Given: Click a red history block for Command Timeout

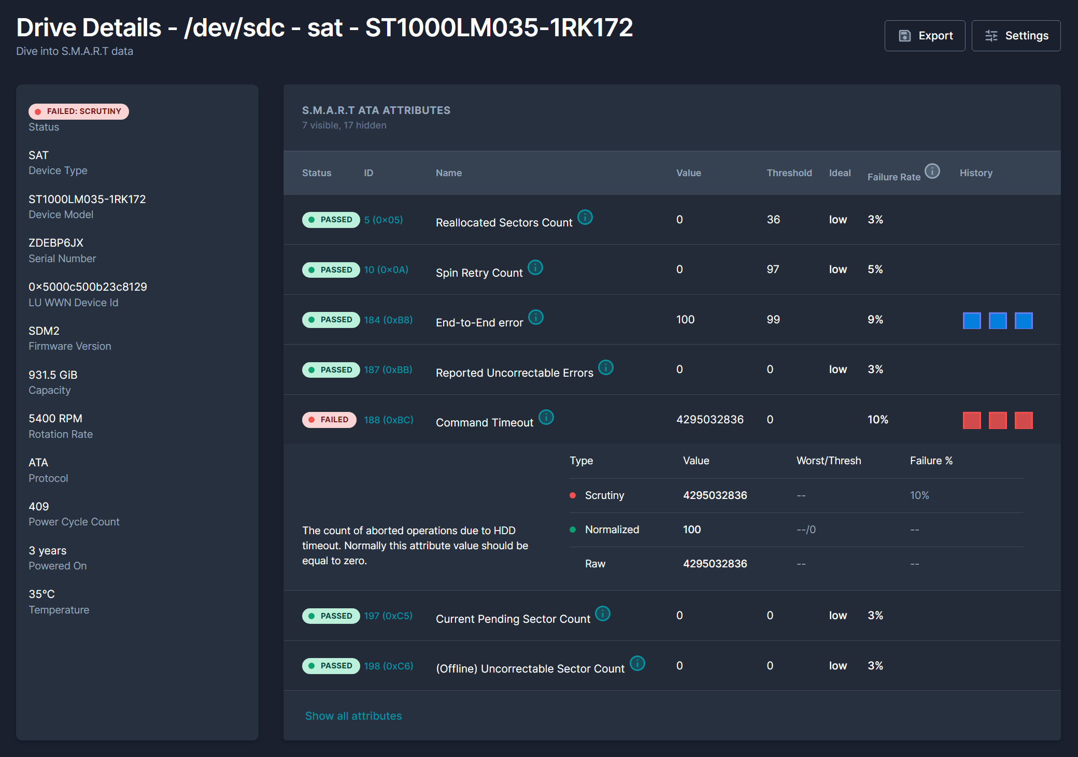Looking at the screenshot, I should coord(971,420).
